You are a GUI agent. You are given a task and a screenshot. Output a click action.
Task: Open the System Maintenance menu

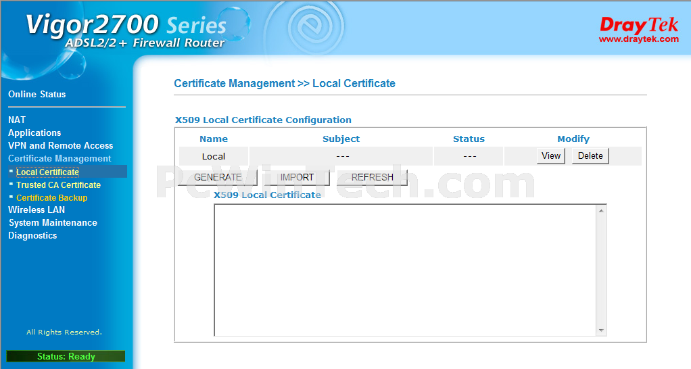pos(53,222)
